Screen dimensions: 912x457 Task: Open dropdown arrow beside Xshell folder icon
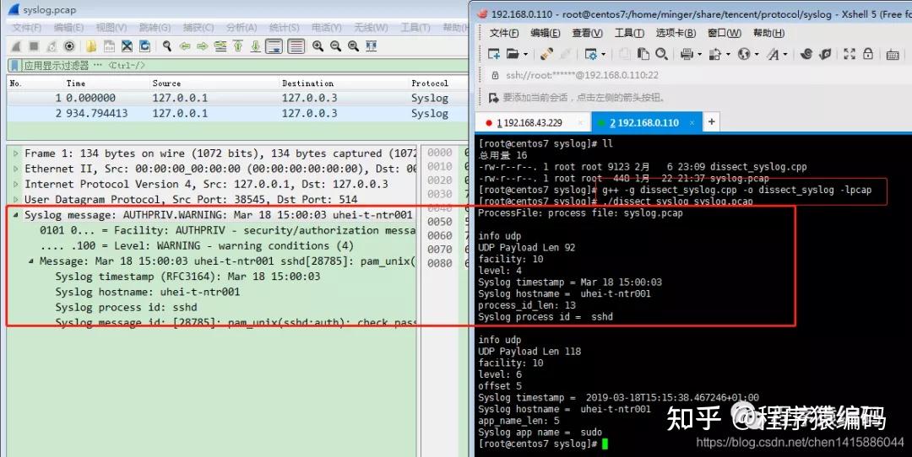(526, 55)
